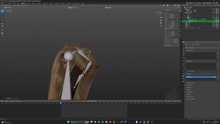The height and width of the screenshot is (124, 220).
Task: Open the Quaternion rotation mode dropdown
Action: click(x=171, y=28)
